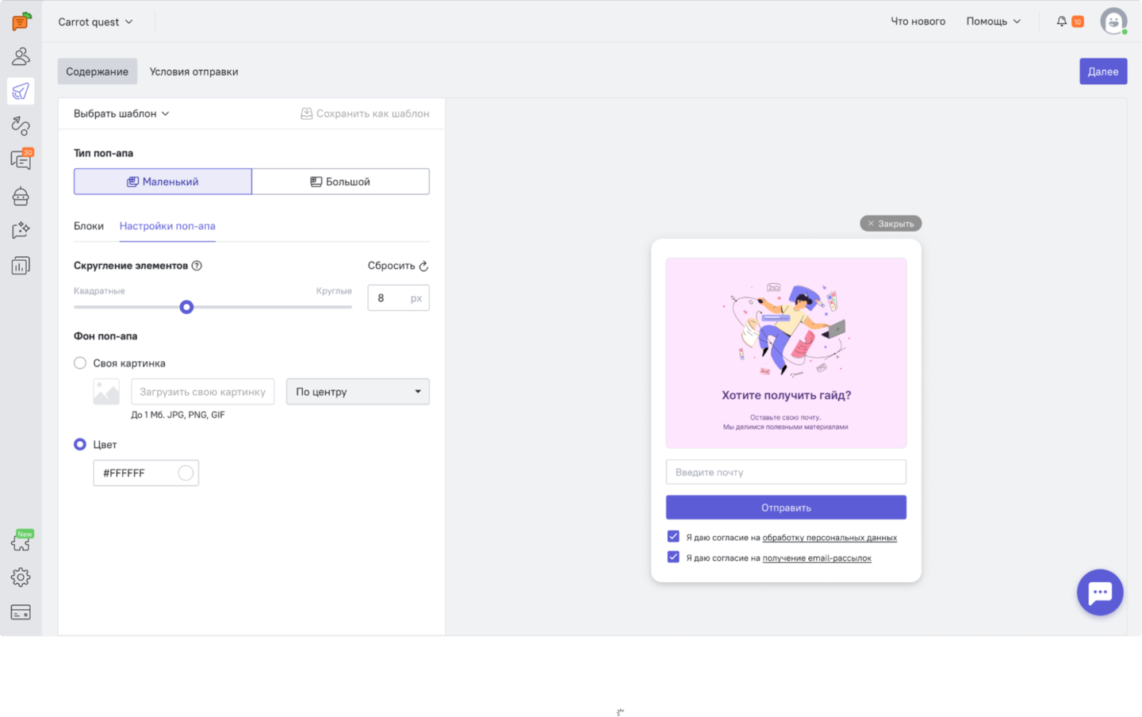This screenshot has height=717, width=1142.
Task: Click "Сбросить" to reset rounding
Action: tap(397, 266)
